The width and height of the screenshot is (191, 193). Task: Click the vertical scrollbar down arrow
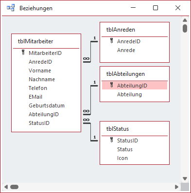click(185, 178)
